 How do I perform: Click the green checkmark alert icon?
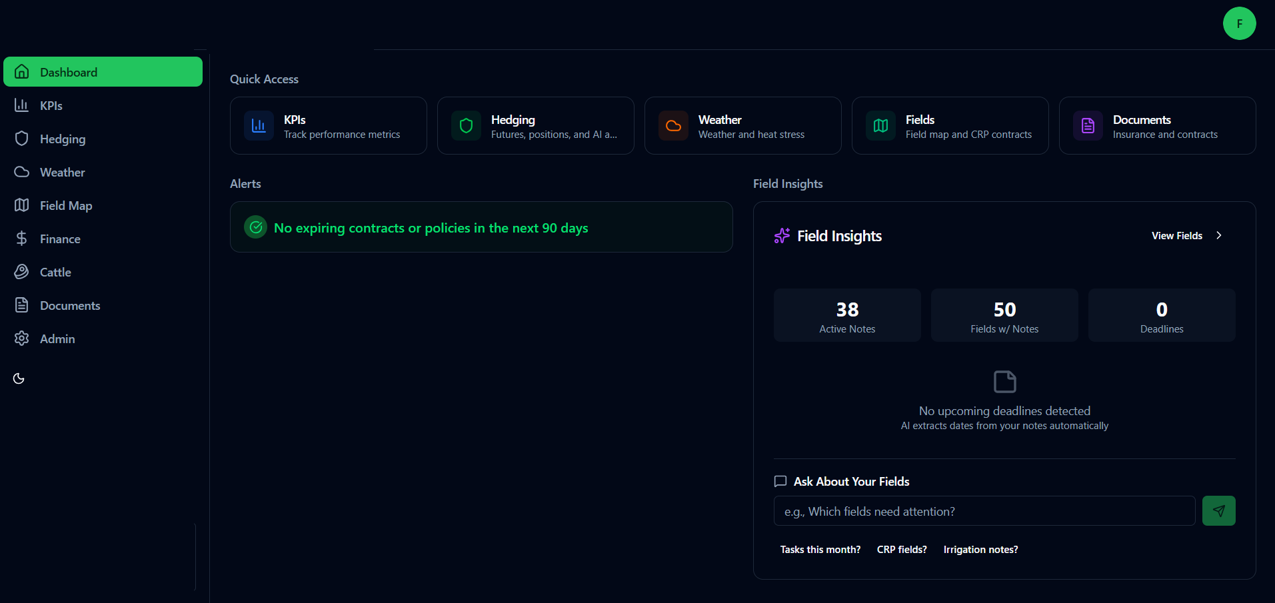(256, 227)
